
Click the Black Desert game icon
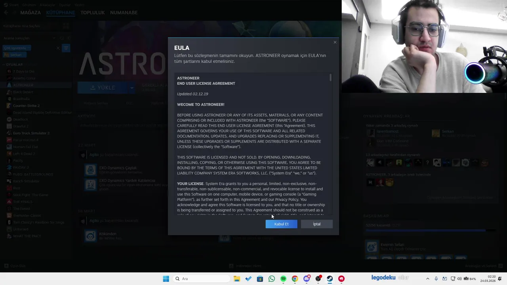click(9, 92)
